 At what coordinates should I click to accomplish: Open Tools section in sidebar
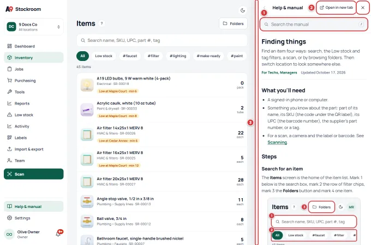[34, 92]
